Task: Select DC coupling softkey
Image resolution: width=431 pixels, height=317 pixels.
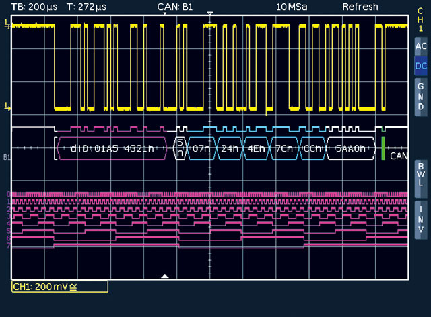Action: 421,66
